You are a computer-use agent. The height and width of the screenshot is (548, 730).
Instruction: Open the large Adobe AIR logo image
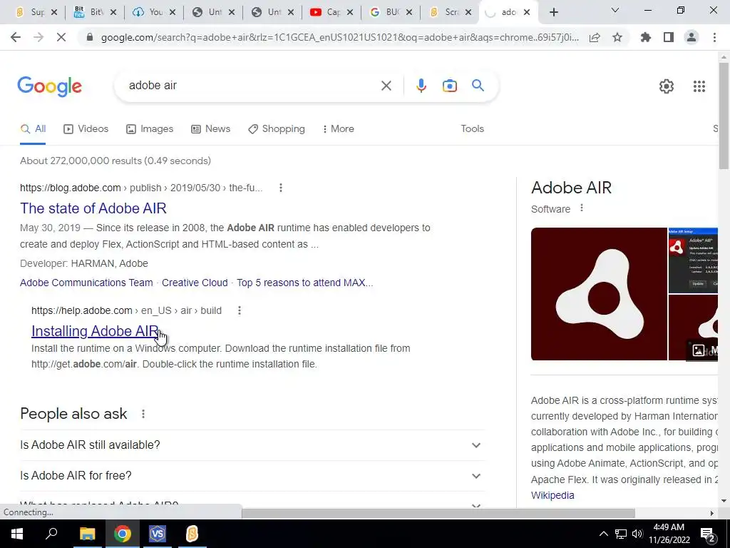599,294
